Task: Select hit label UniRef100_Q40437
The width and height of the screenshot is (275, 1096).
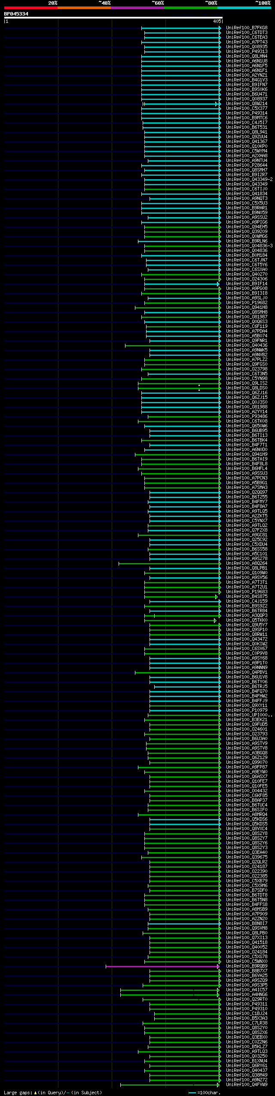Action: click(x=247, y=1071)
